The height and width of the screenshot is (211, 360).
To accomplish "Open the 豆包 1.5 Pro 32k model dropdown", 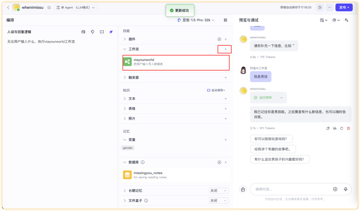I will 196,20.
